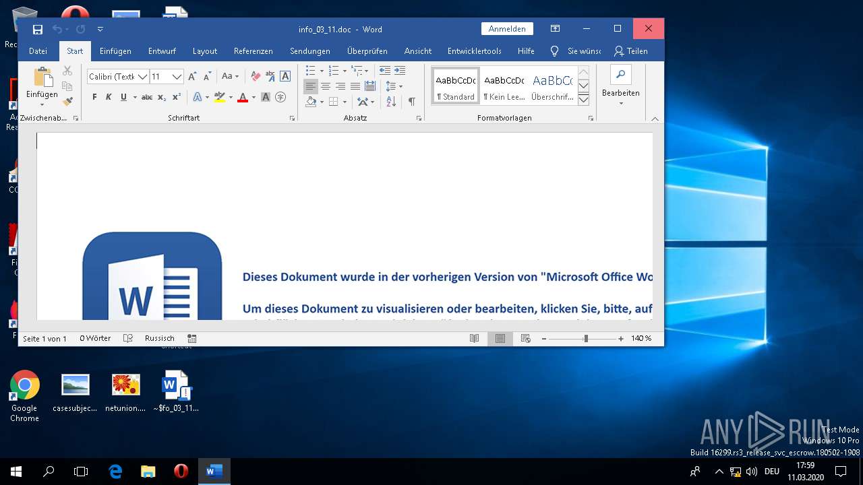
Task: Clear all formatting with the eraser icon
Action: [x=256, y=77]
